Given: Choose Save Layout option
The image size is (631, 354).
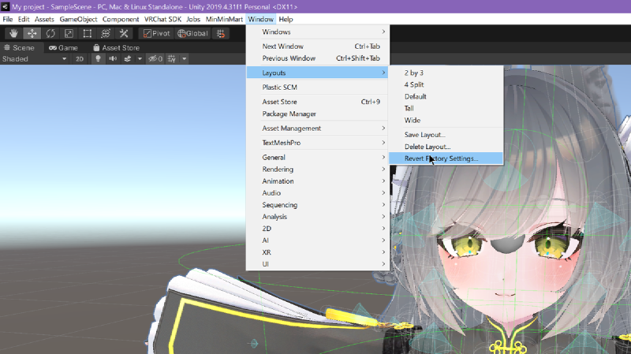Looking at the screenshot, I should point(446,135).
